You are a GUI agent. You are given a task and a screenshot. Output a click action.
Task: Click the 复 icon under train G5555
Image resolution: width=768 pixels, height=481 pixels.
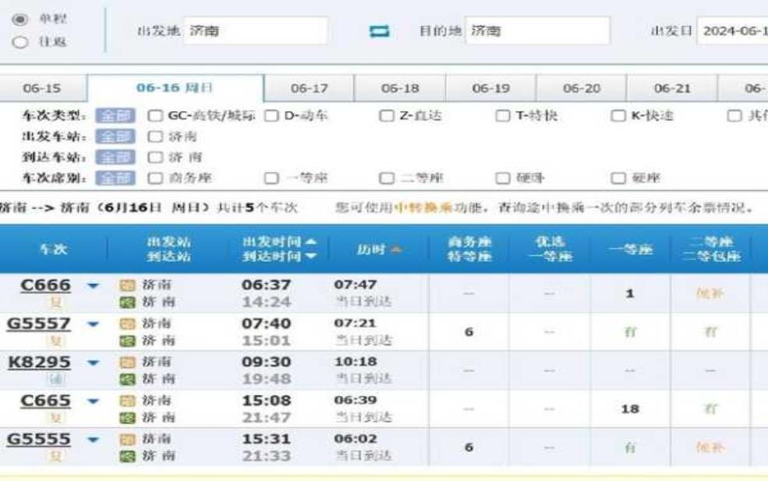point(56,456)
